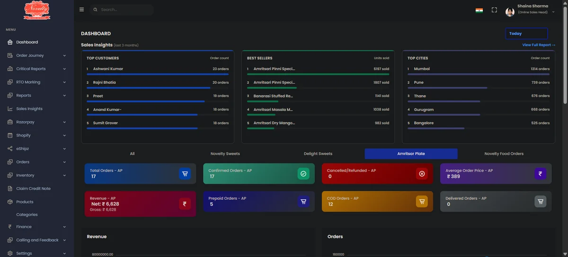This screenshot has width=568, height=257.
Task: Click the RTO Marking sidebar icon
Action: [x=10, y=82]
